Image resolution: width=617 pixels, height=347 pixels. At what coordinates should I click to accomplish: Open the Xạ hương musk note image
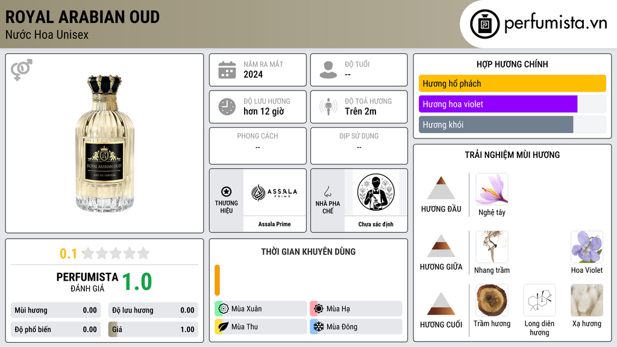pyautogui.click(x=587, y=300)
